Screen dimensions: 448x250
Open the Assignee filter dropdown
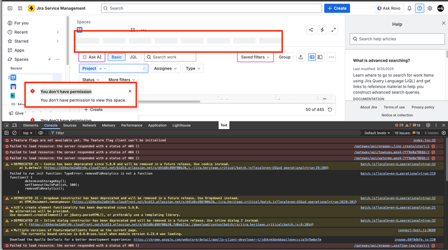point(166,68)
